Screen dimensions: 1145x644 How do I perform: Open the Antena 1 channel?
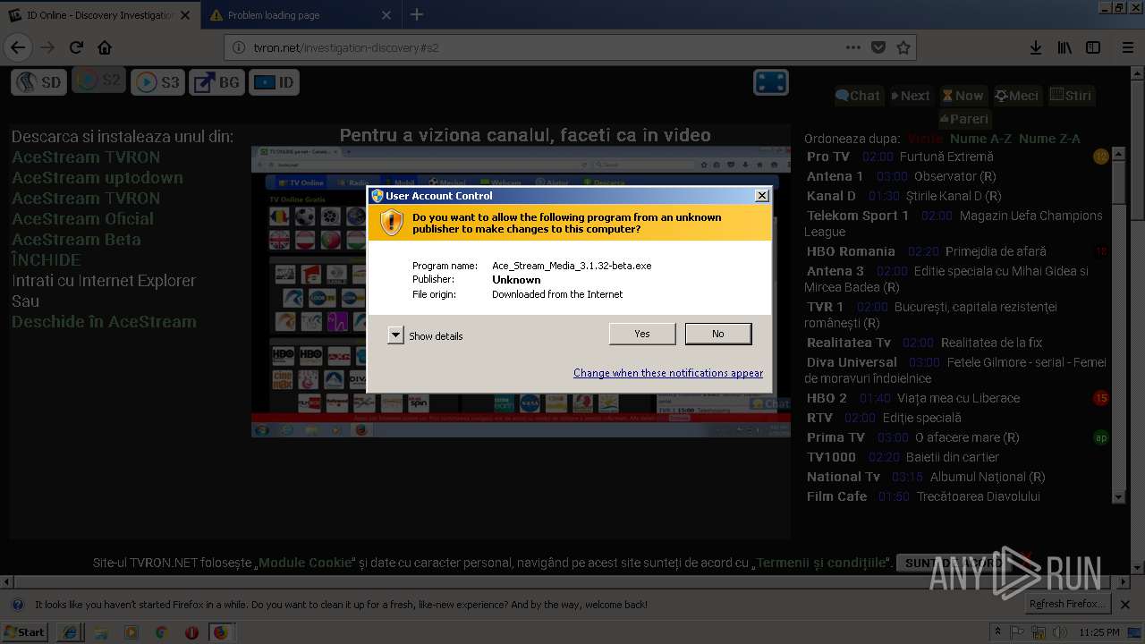[x=835, y=176]
